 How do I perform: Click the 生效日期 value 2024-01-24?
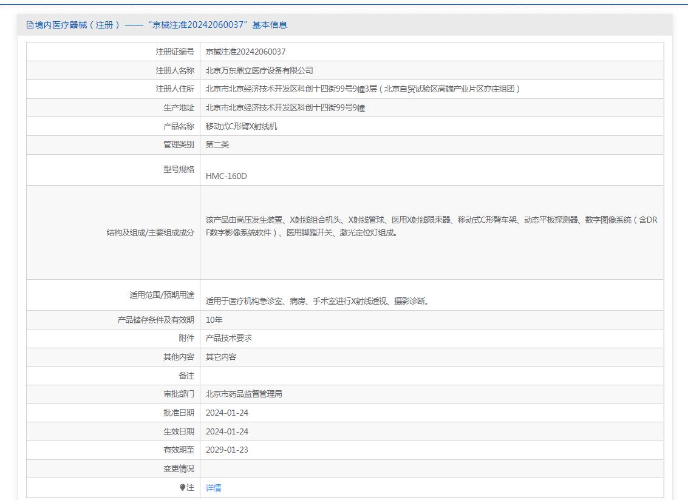click(227, 431)
